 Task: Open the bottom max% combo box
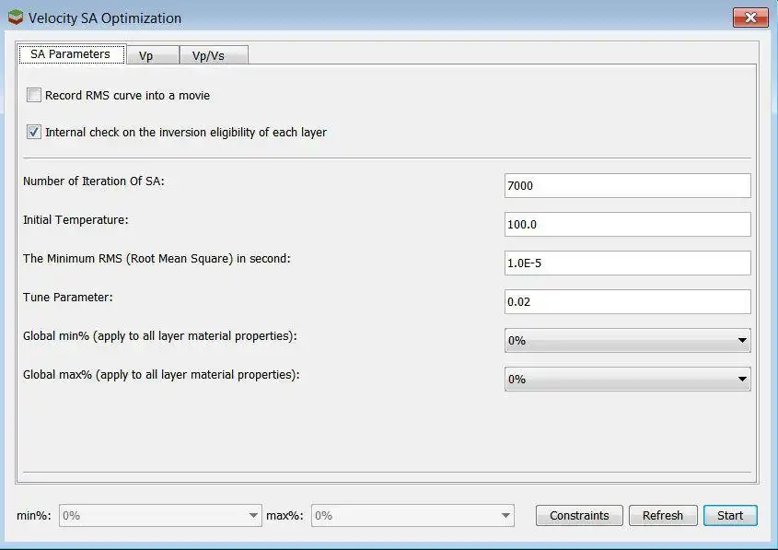(412, 515)
